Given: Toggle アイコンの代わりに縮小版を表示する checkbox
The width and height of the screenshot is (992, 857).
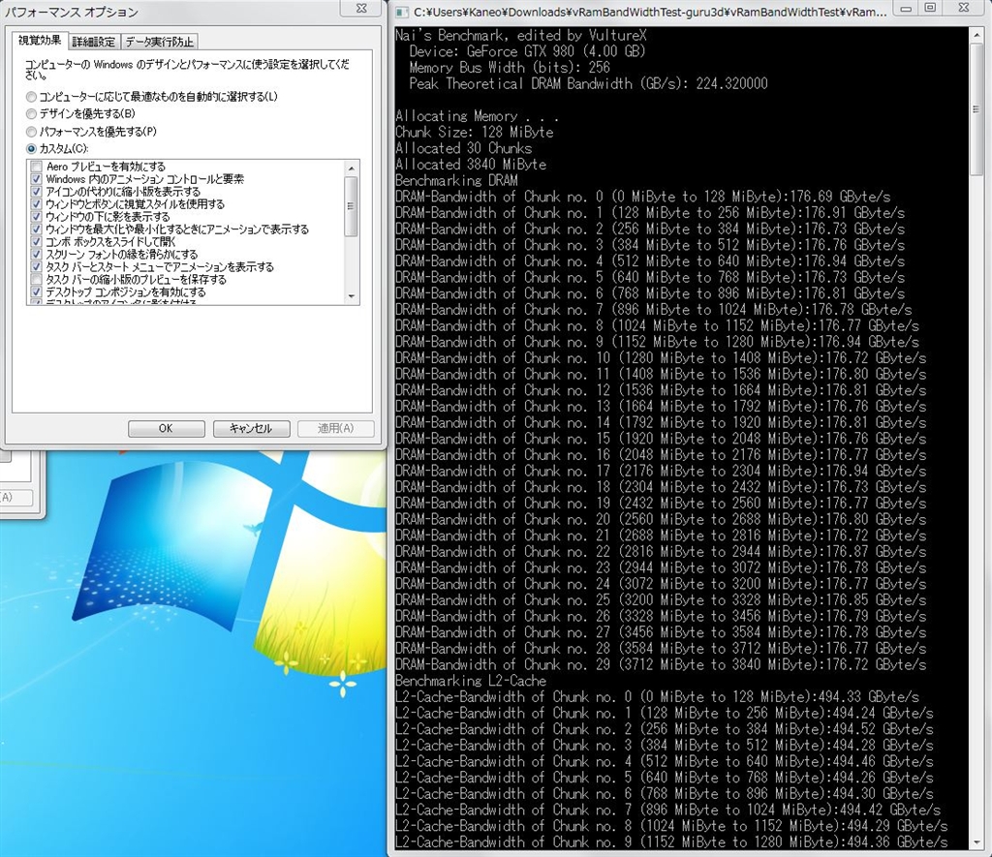Looking at the screenshot, I should (x=36, y=192).
